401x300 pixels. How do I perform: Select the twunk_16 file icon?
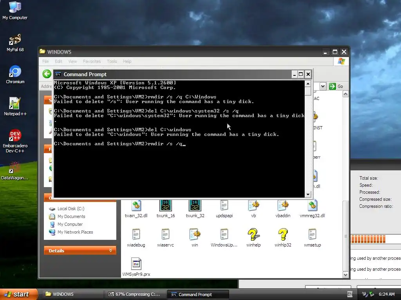pyautogui.click(x=166, y=209)
